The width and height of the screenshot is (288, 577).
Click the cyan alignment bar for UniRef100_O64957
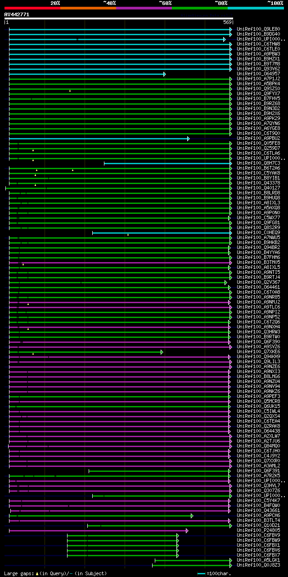[x=87, y=74]
